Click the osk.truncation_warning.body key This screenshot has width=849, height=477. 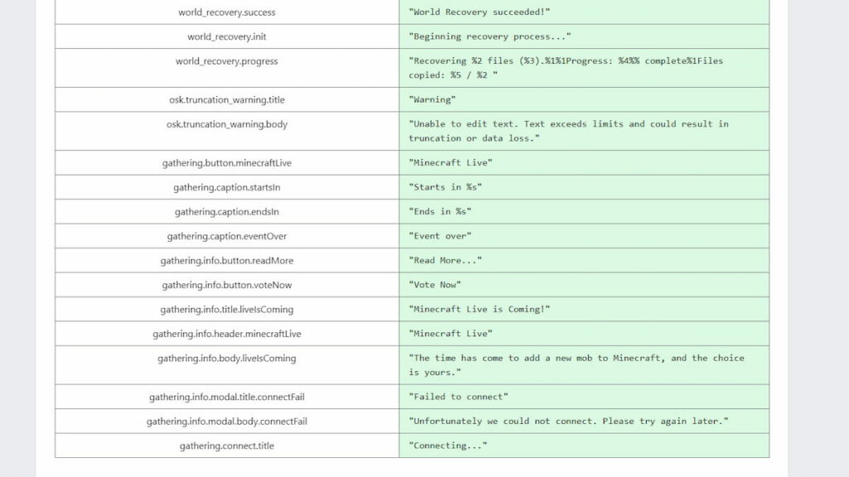(x=227, y=124)
